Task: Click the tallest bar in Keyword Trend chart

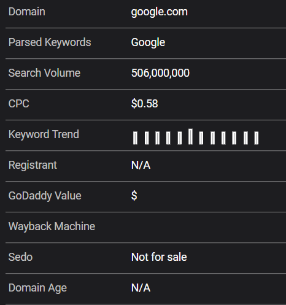Action: click(x=190, y=137)
